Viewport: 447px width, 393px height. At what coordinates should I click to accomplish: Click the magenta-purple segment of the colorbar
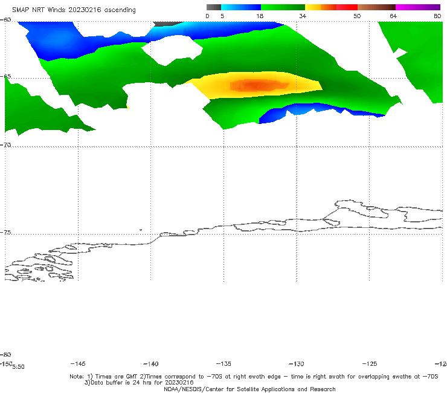coord(418,7)
